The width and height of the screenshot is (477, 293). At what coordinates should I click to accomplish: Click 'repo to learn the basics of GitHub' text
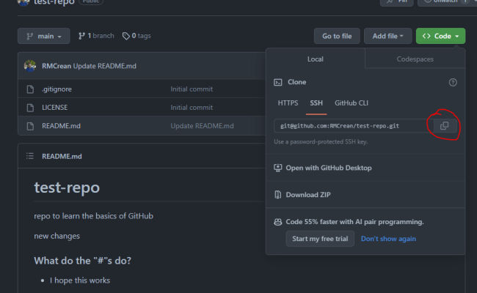(x=93, y=216)
